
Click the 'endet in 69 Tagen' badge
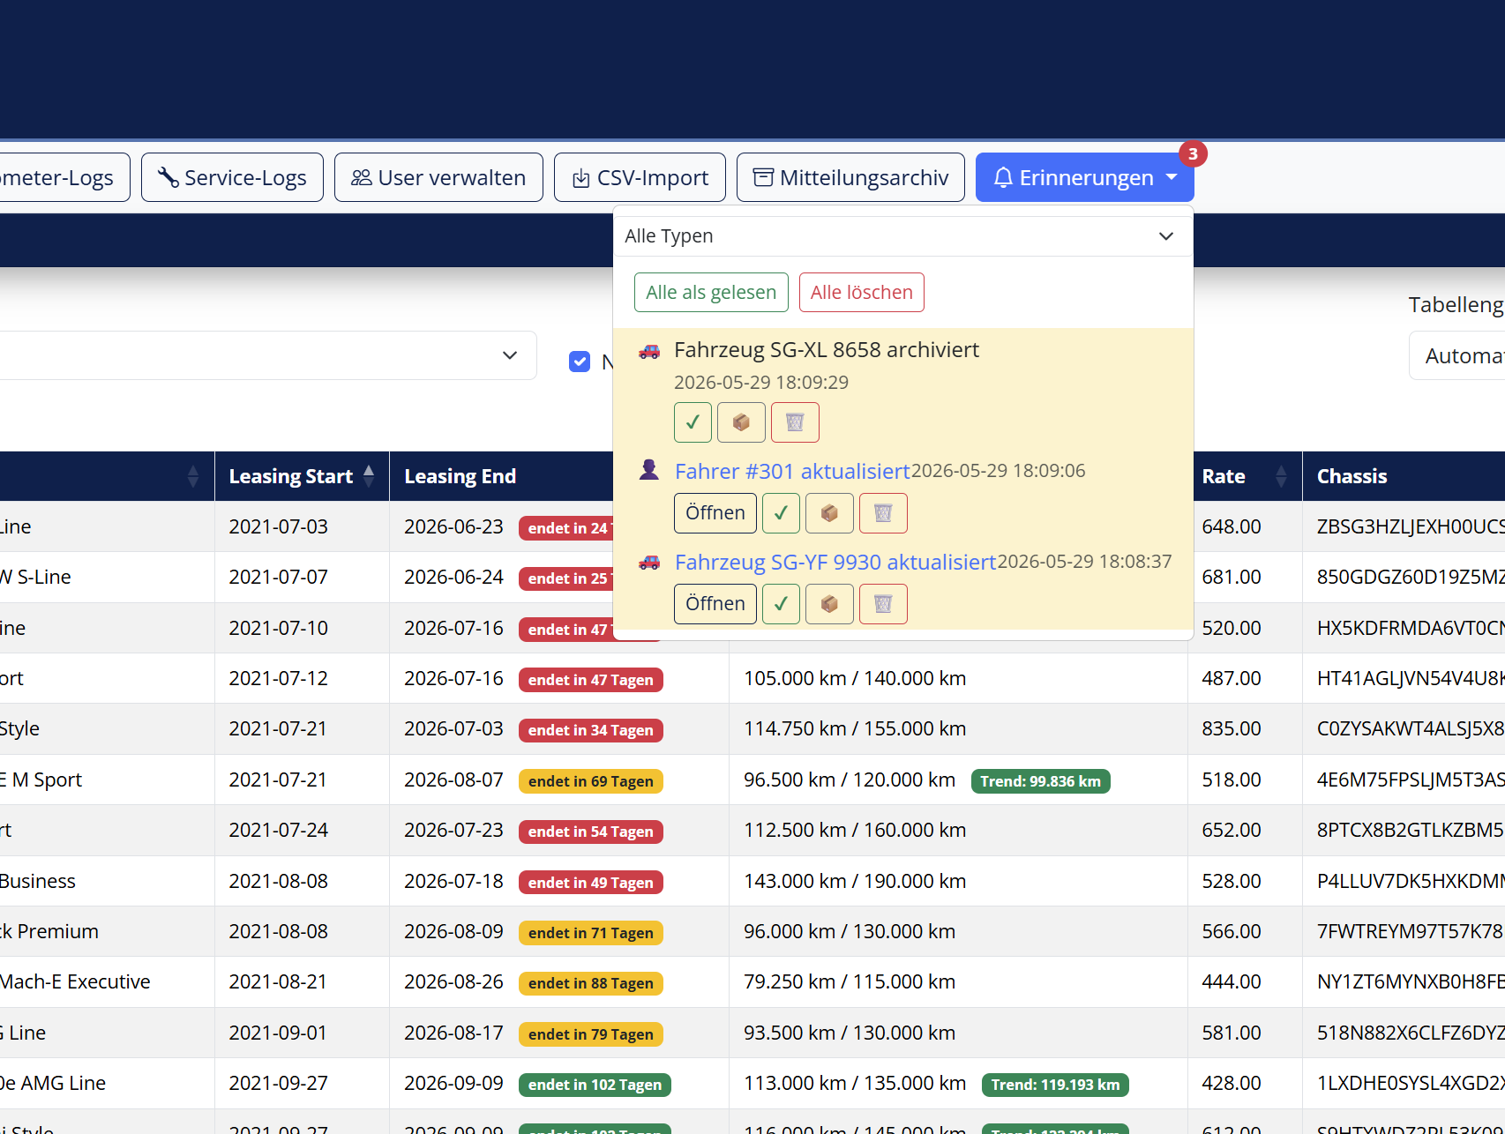[x=590, y=781]
